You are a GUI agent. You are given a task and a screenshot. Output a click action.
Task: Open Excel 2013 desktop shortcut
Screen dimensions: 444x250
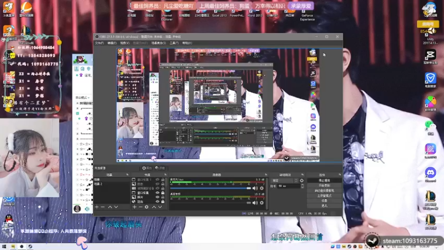(219, 13)
